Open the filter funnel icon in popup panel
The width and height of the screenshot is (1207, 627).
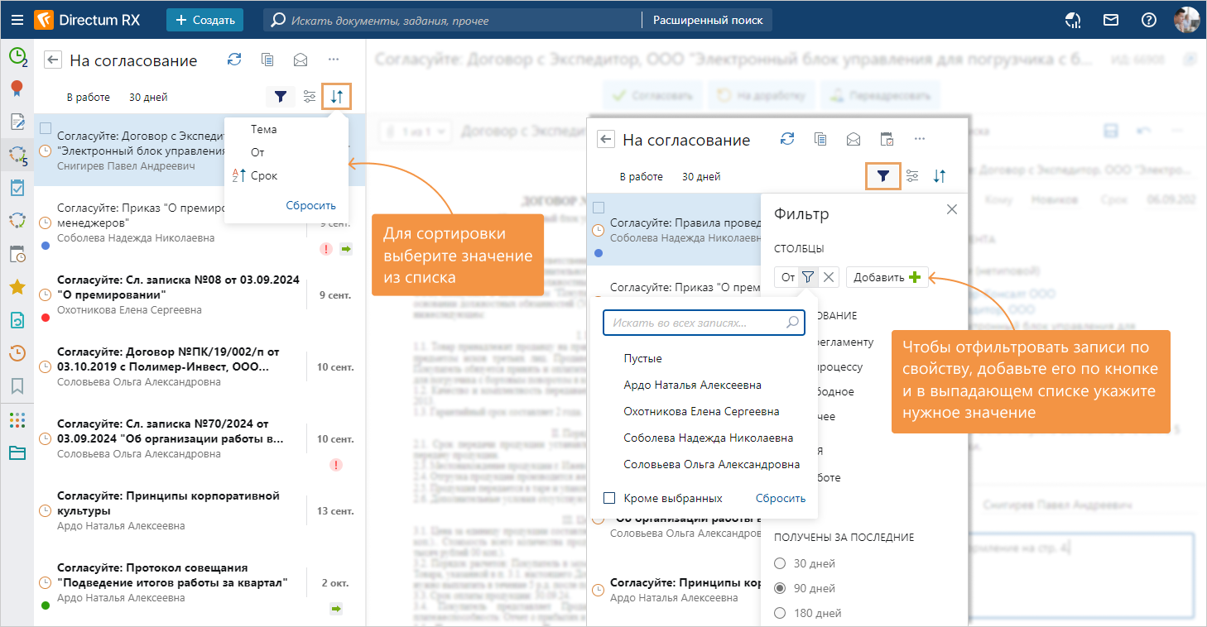[x=883, y=176]
